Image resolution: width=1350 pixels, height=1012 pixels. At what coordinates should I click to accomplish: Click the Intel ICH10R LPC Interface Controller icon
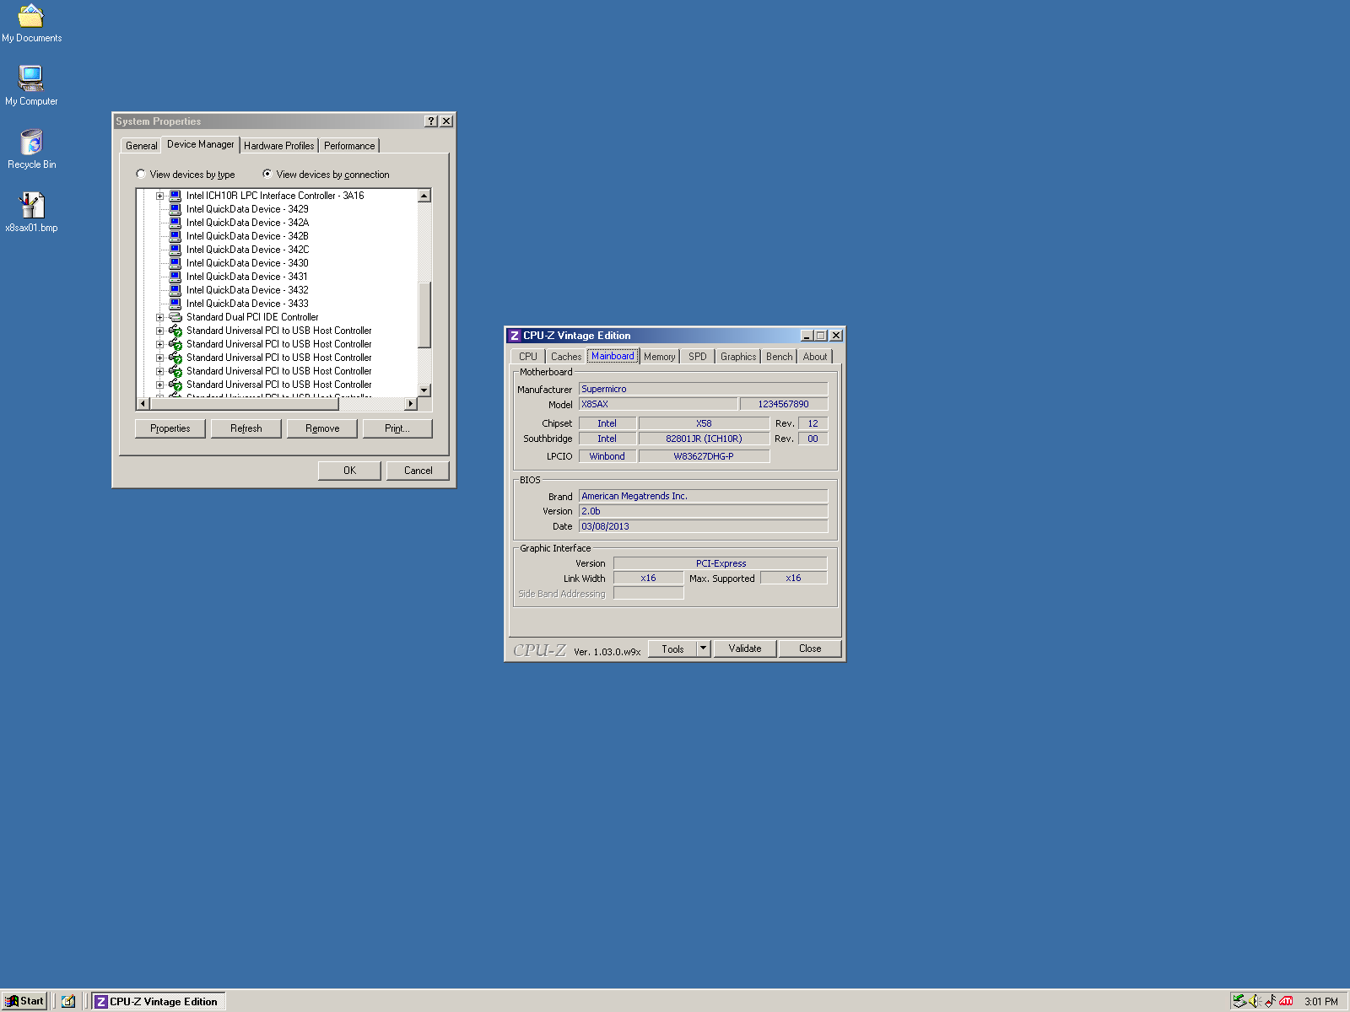(175, 196)
